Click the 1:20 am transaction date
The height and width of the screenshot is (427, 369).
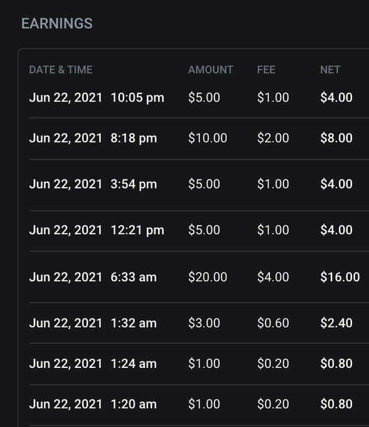tap(66, 404)
